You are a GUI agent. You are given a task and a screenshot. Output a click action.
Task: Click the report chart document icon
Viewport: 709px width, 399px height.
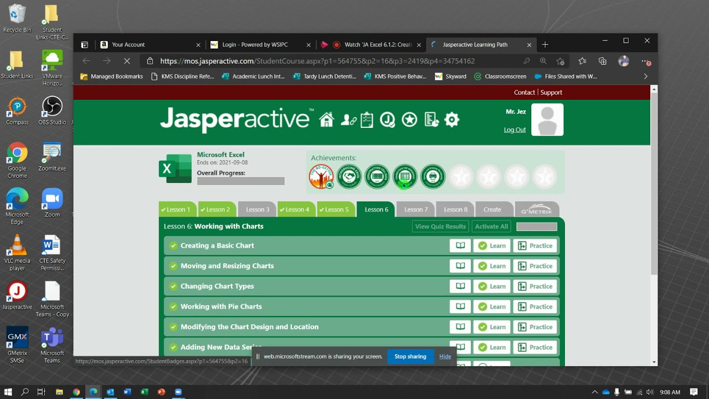tap(431, 120)
